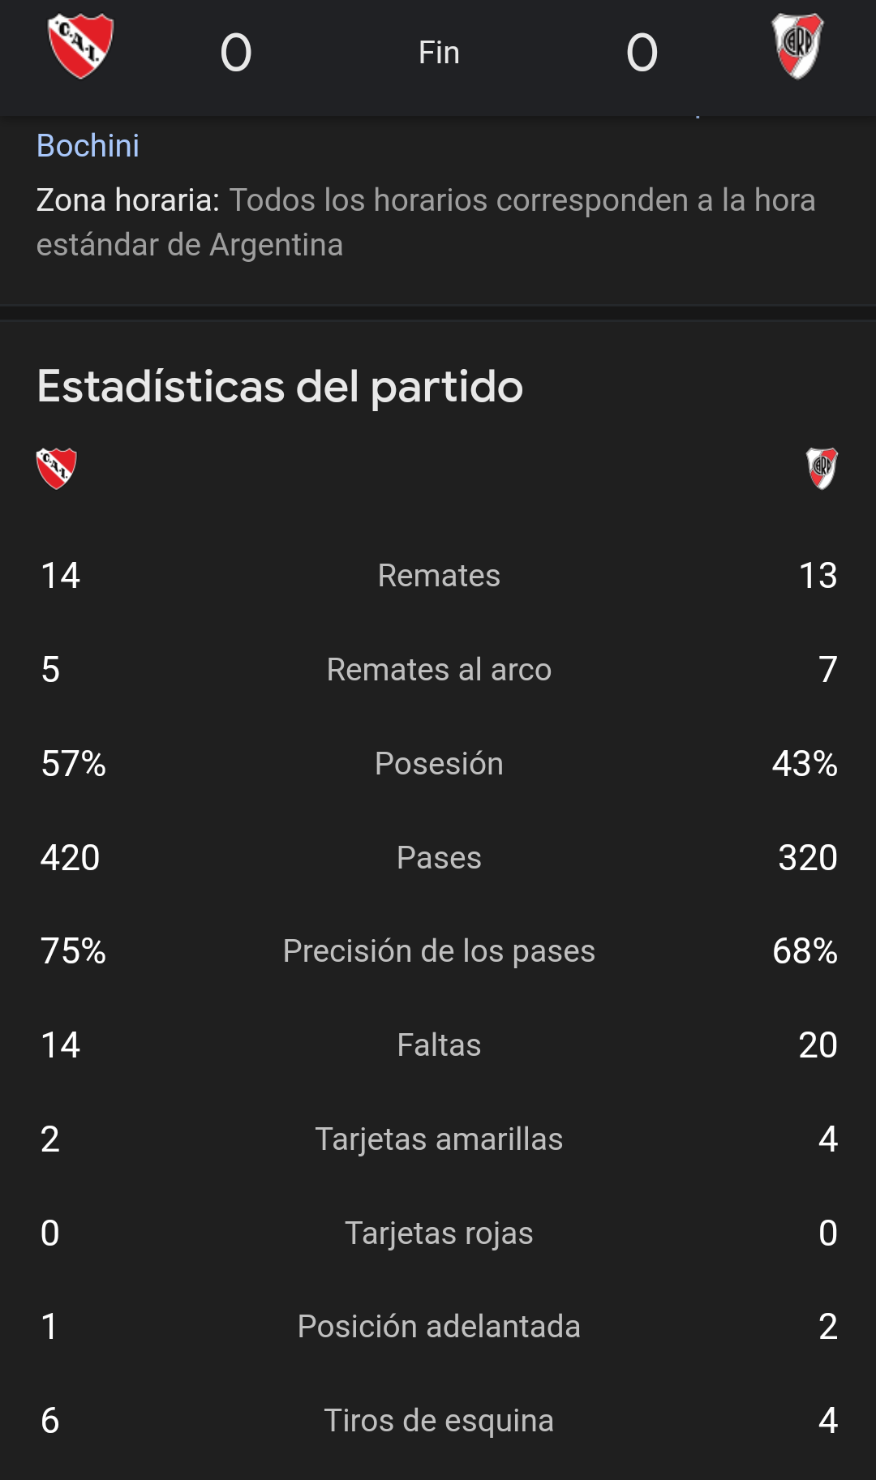Tap the Pases statistic label

439,858
